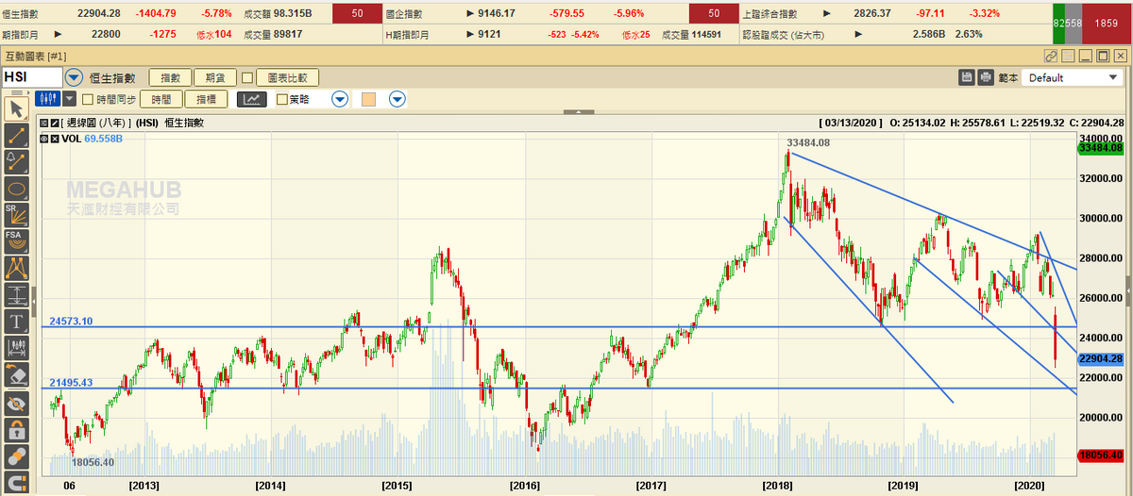
Task: Select the text annotation T tool
Action: click(x=16, y=322)
